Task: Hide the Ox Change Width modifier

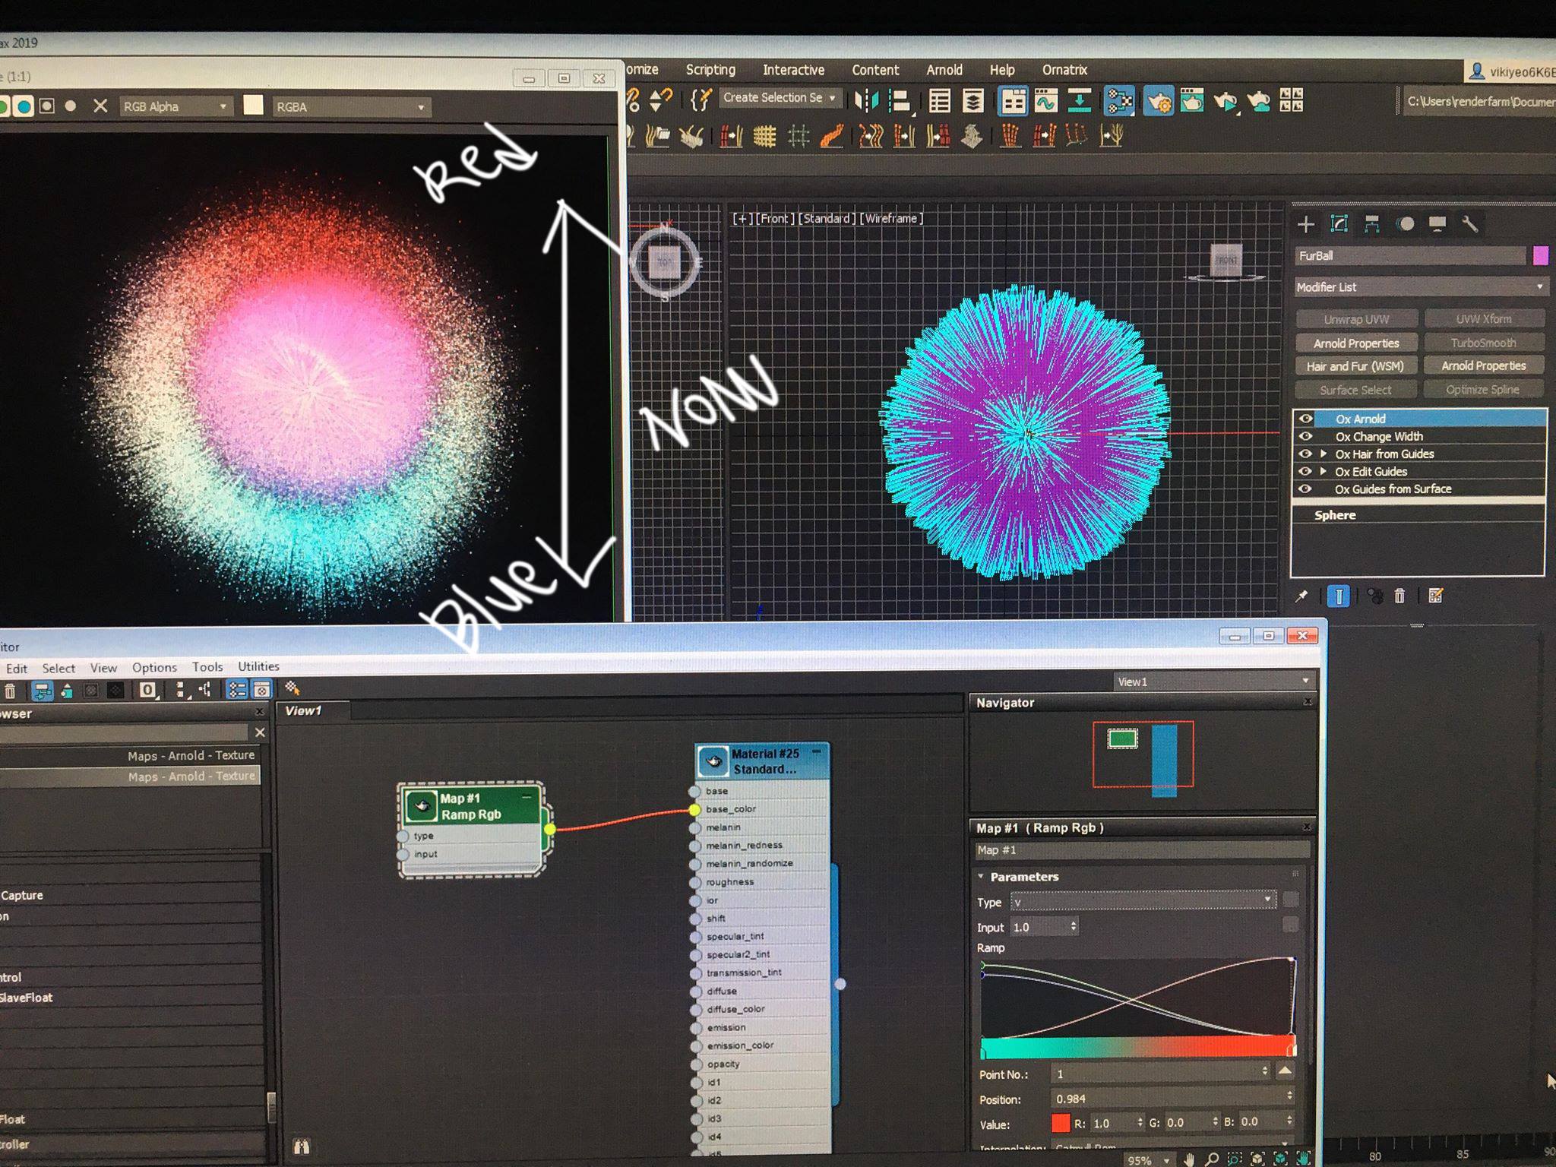Action: click(x=1305, y=436)
